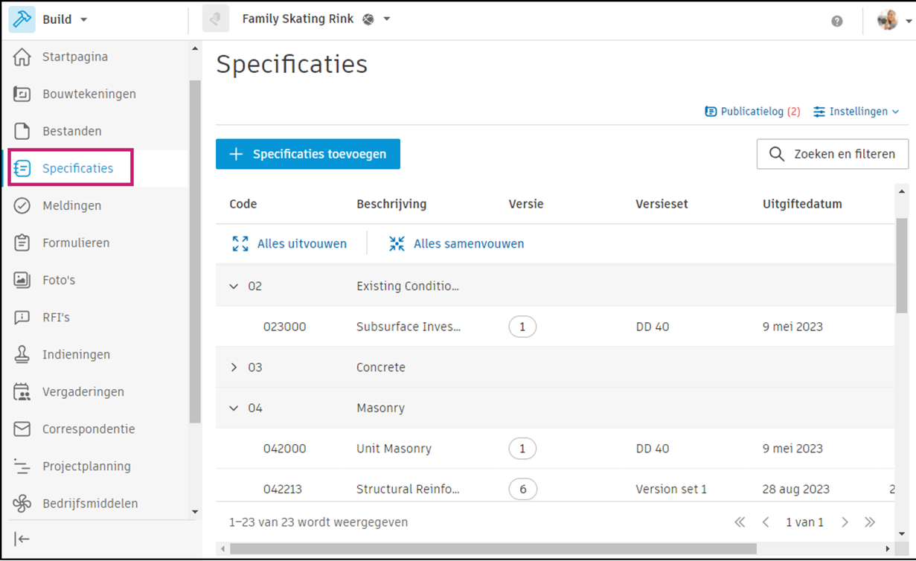Screen dimensions: 916x561
Task: Open the Publicatielog link
Action: [x=752, y=112]
